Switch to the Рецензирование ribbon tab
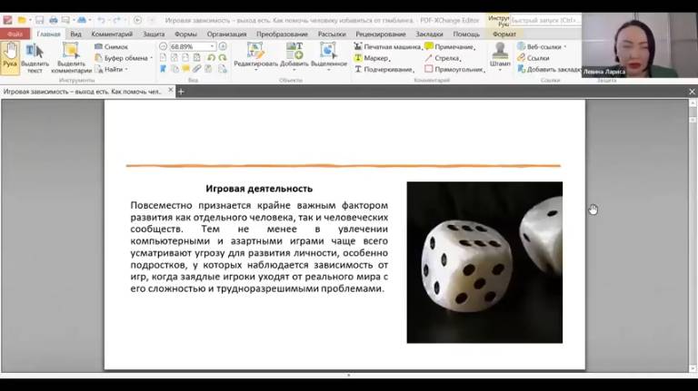The image size is (698, 391). [x=381, y=34]
